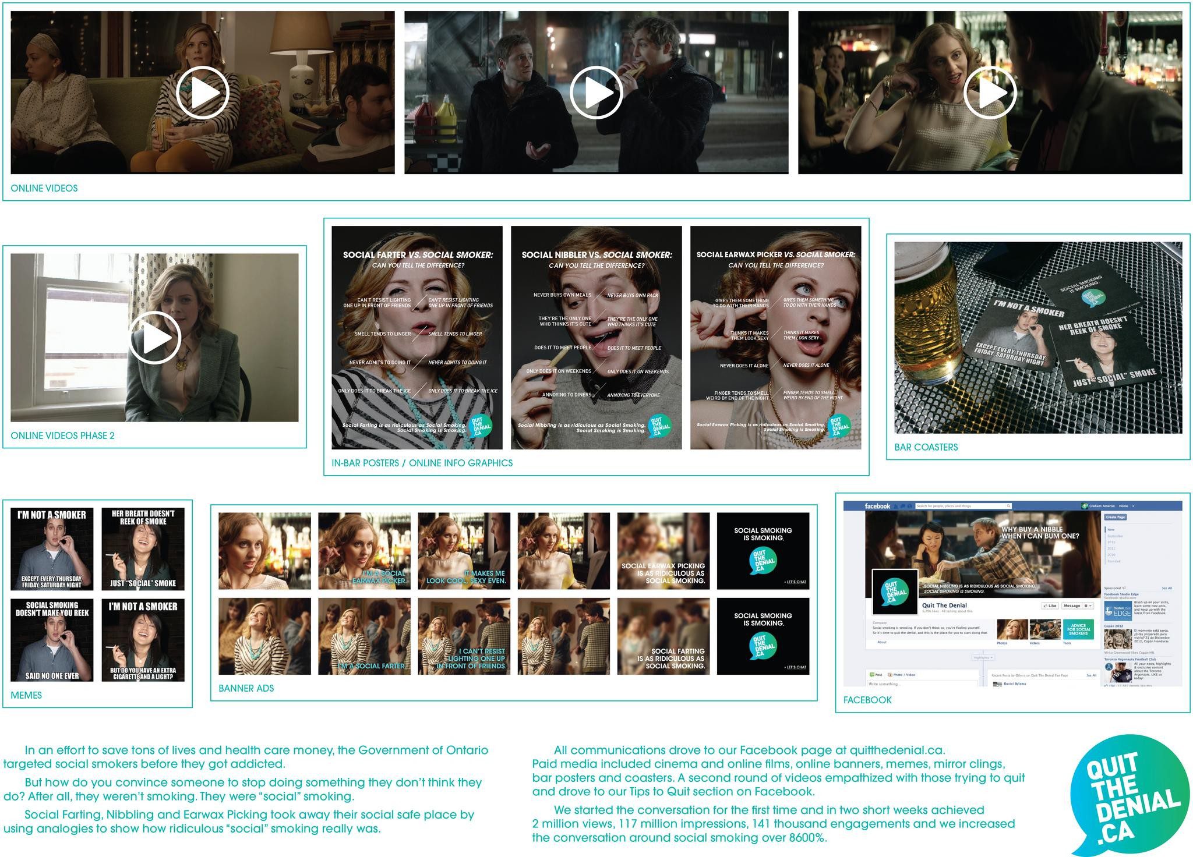The image size is (1193, 857).
Task: Click See All next to Sponsored
Action: pos(1167,588)
